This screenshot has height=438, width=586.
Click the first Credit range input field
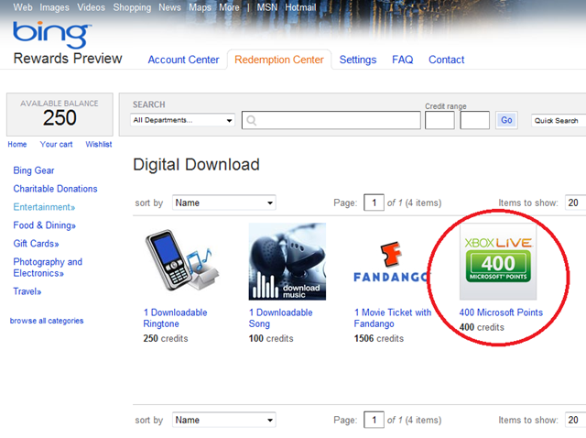tap(439, 120)
